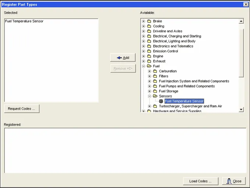
Task: Click the Available tree scroll down arrow
Action: [241, 110]
